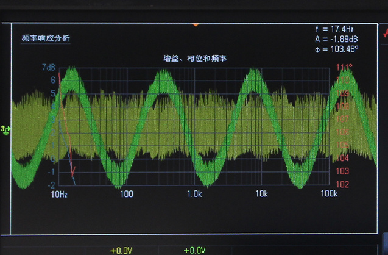The height and width of the screenshot is (255, 388).
Task: Click the 10k frequency axis label
Action: (261, 194)
